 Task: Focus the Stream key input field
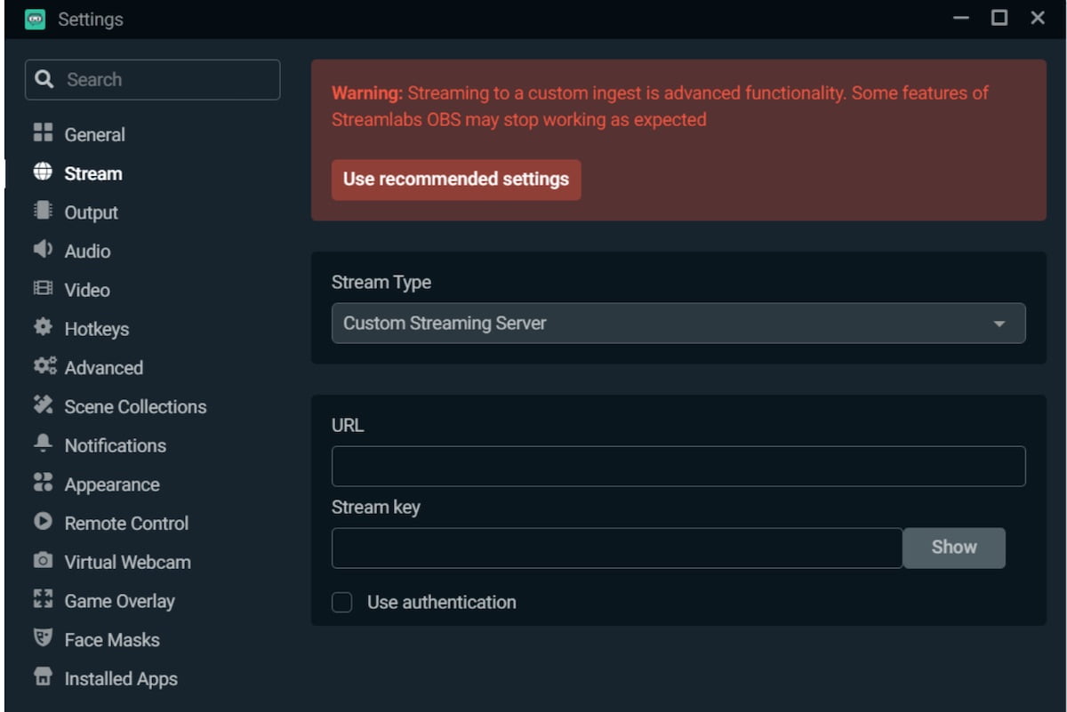617,548
